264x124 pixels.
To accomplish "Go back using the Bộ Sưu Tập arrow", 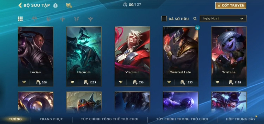I will pyautogui.click(x=20, y=5).
